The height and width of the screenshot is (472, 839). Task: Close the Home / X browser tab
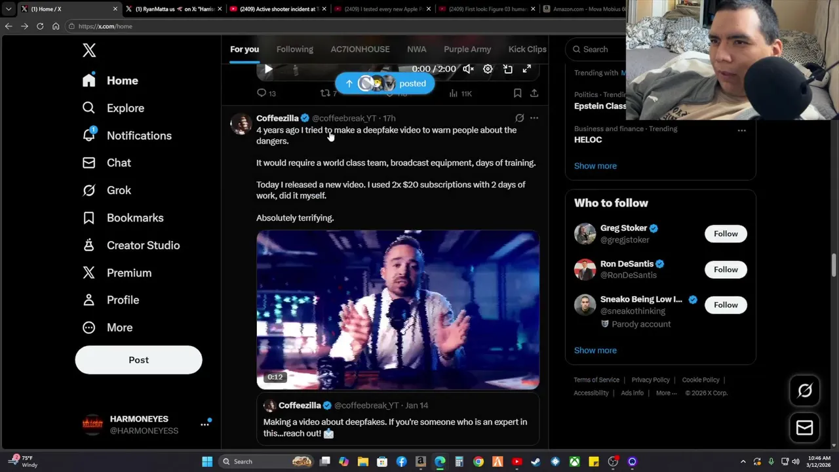(x=115, y=9)
